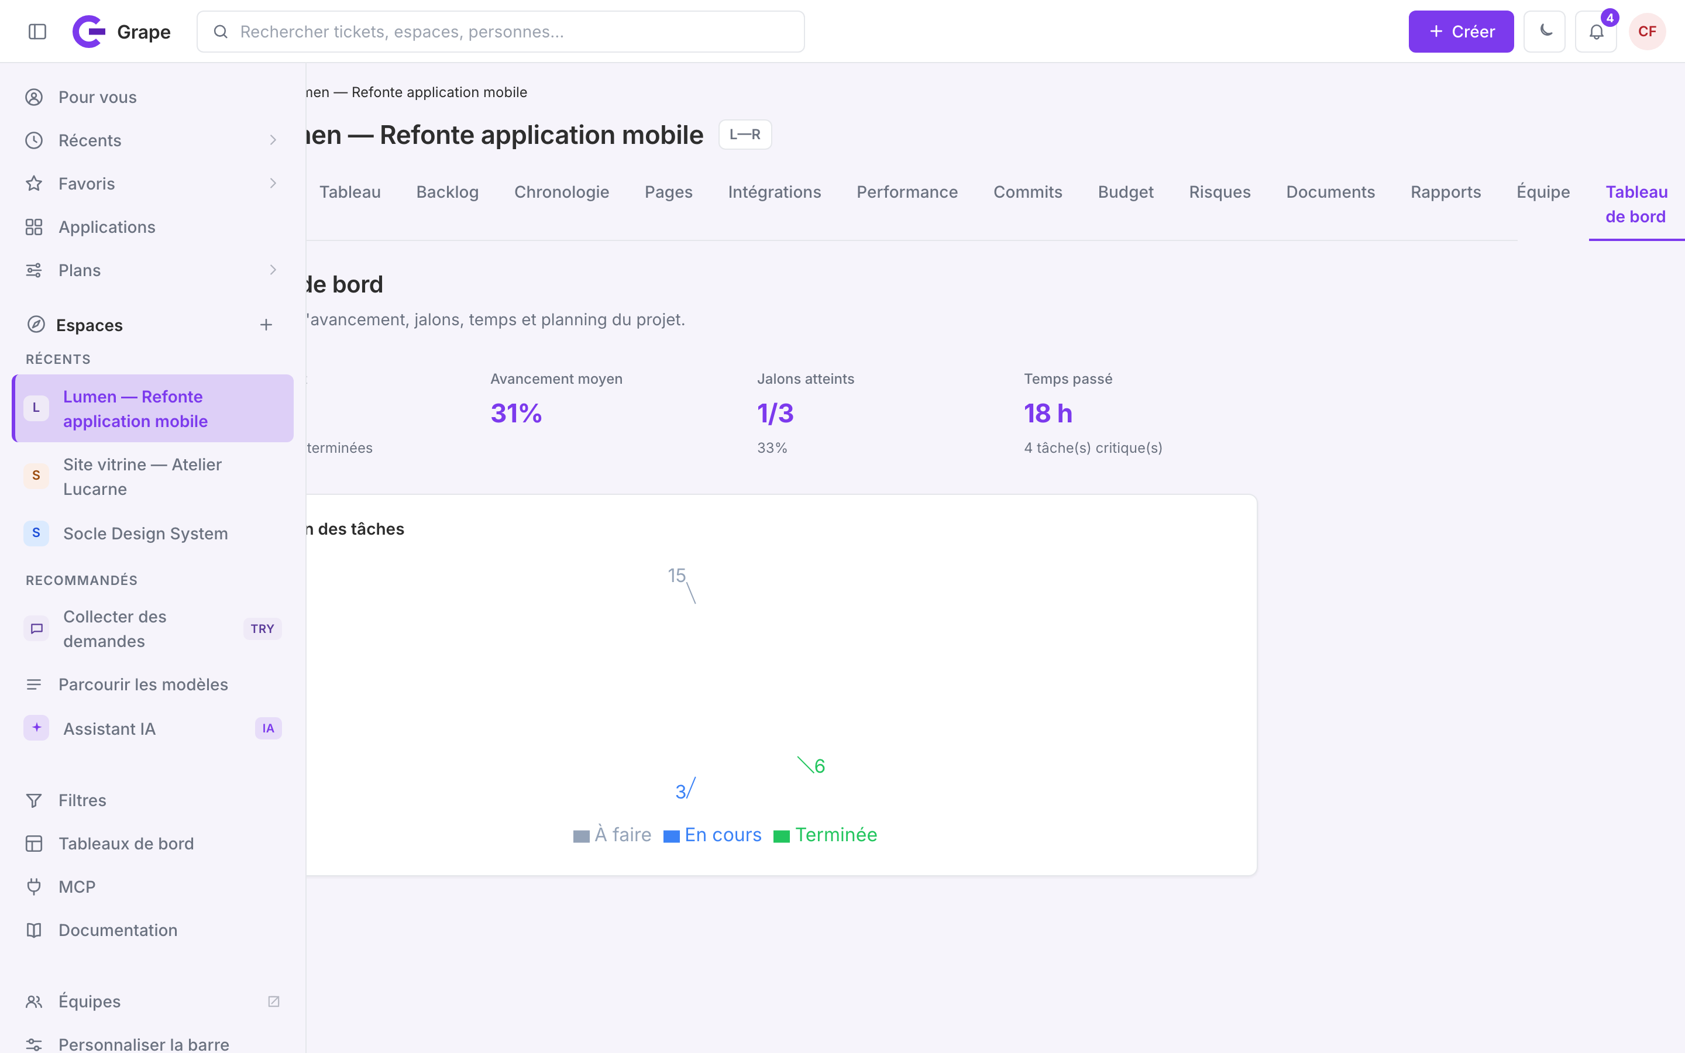Open Documentation book icon
The image size is (1685, 1053).
[x=34, y=930]
